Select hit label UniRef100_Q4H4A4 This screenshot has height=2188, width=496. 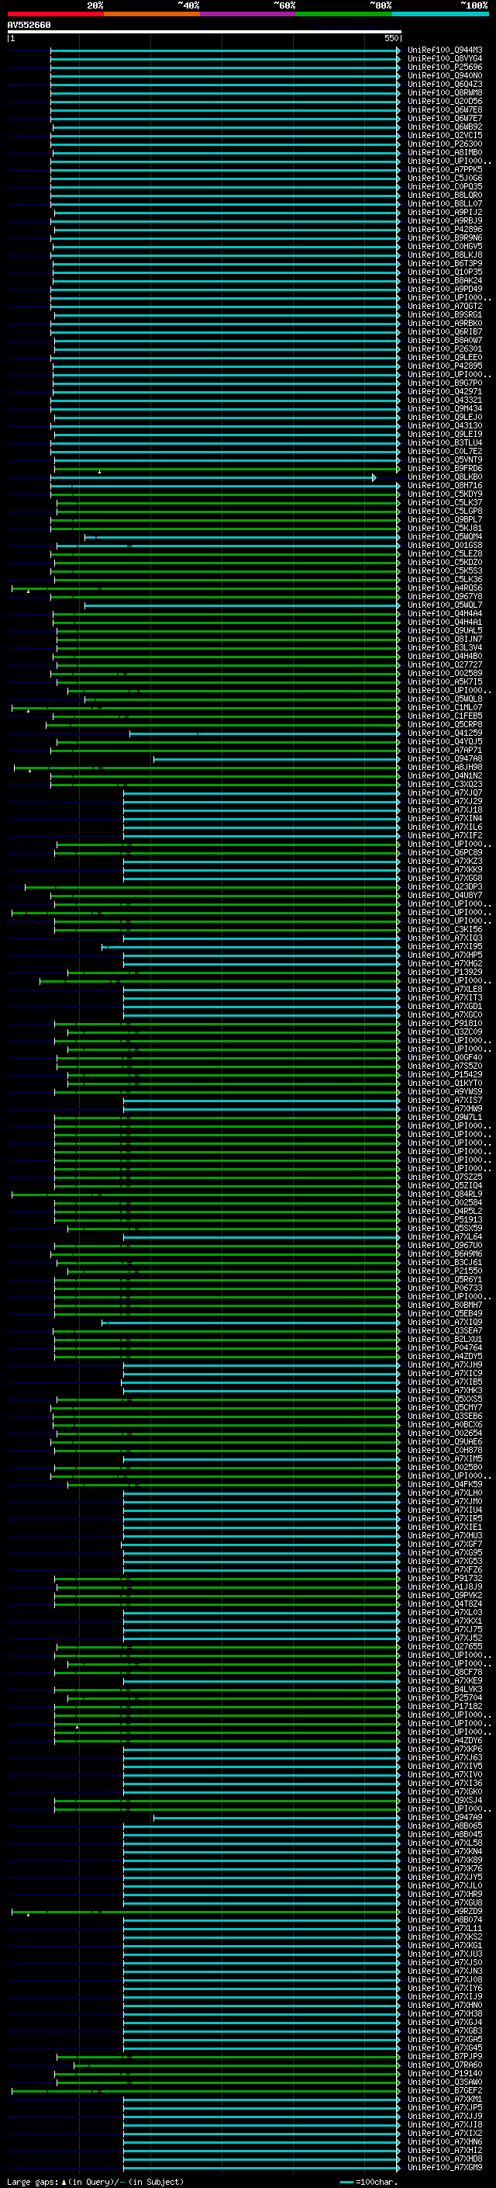[445, 613]
